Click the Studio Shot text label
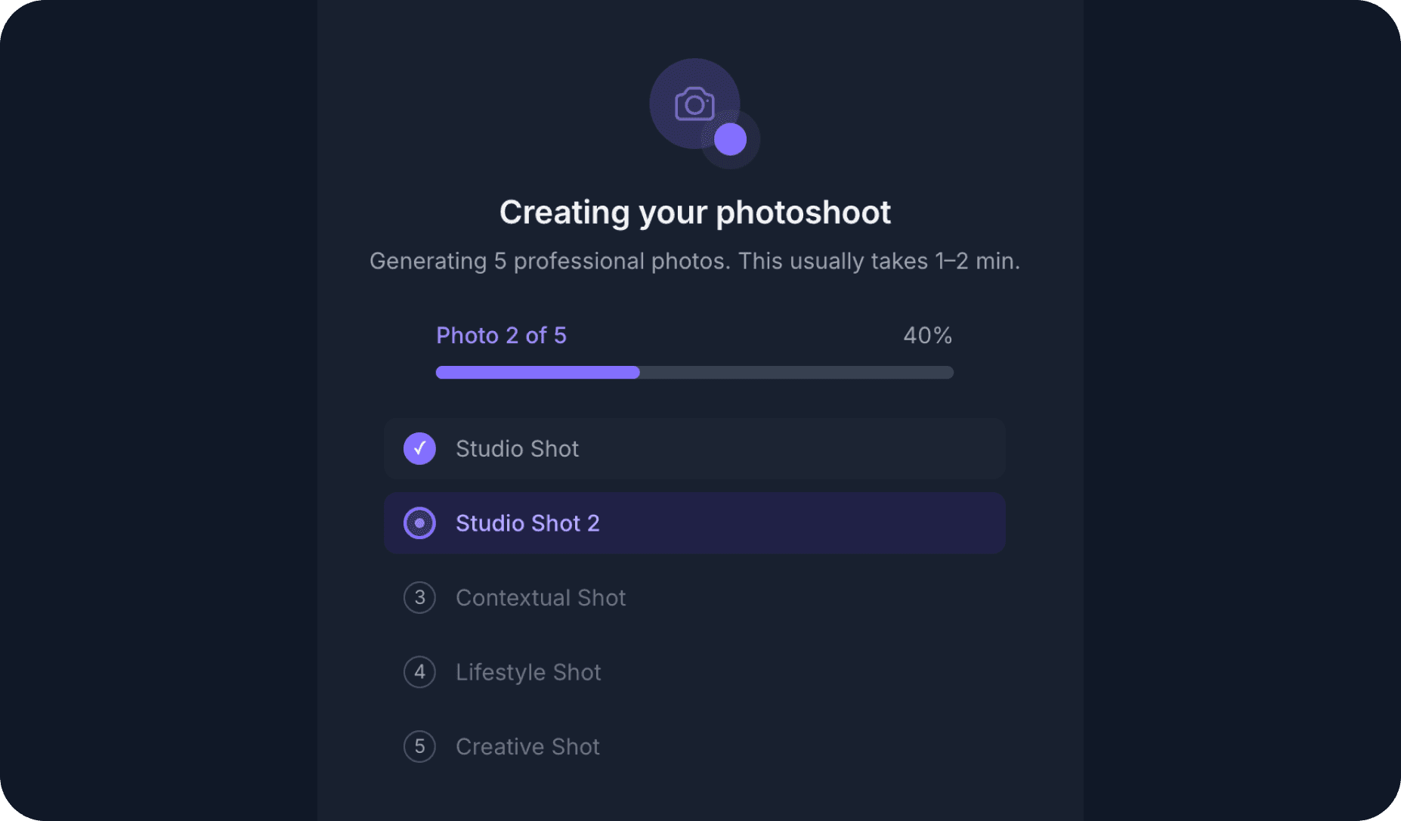Viewport: 1401px width, 821px height. pyautogui.click(x=517, y=449)
